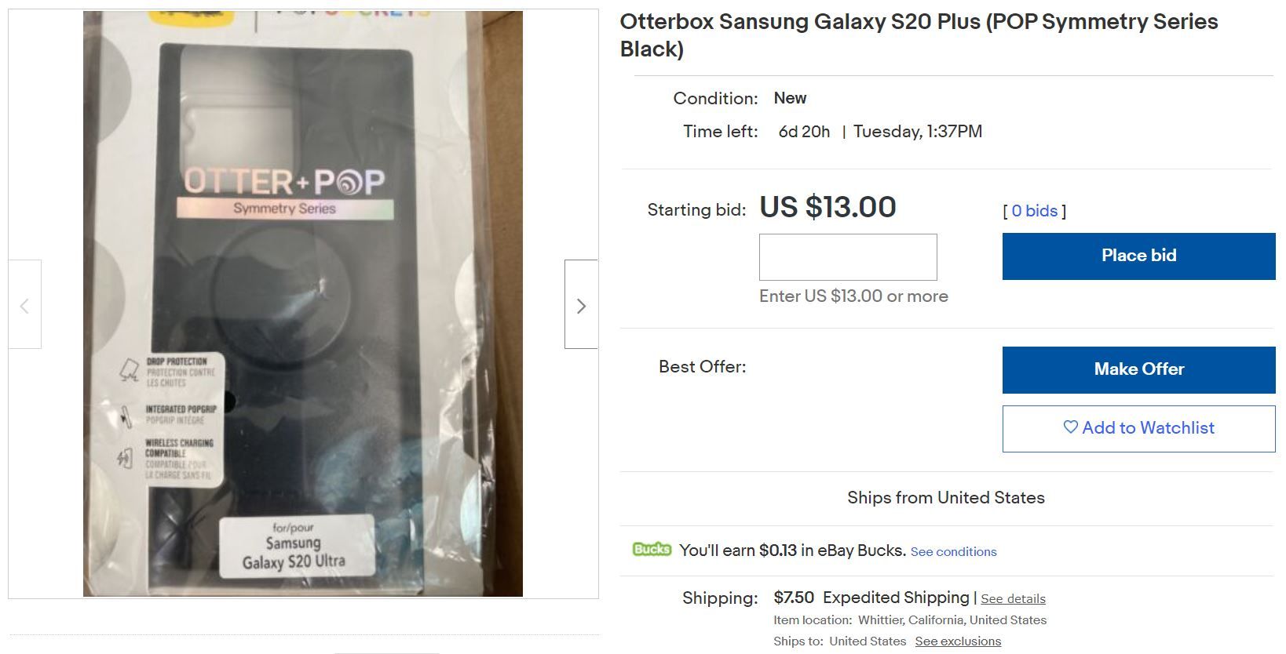
Task: Click the next image arrow
Action: pos(581,305)
